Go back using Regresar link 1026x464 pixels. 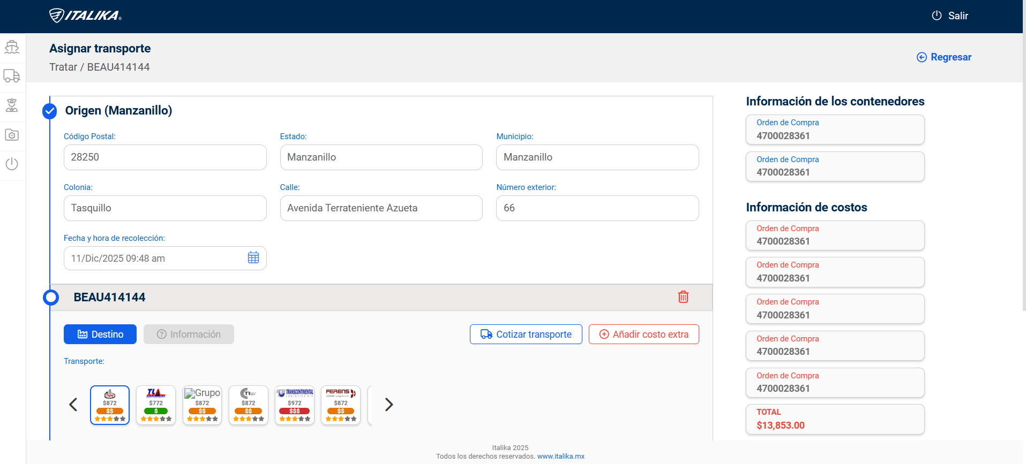pyautogui.click(x=944, y=57)
